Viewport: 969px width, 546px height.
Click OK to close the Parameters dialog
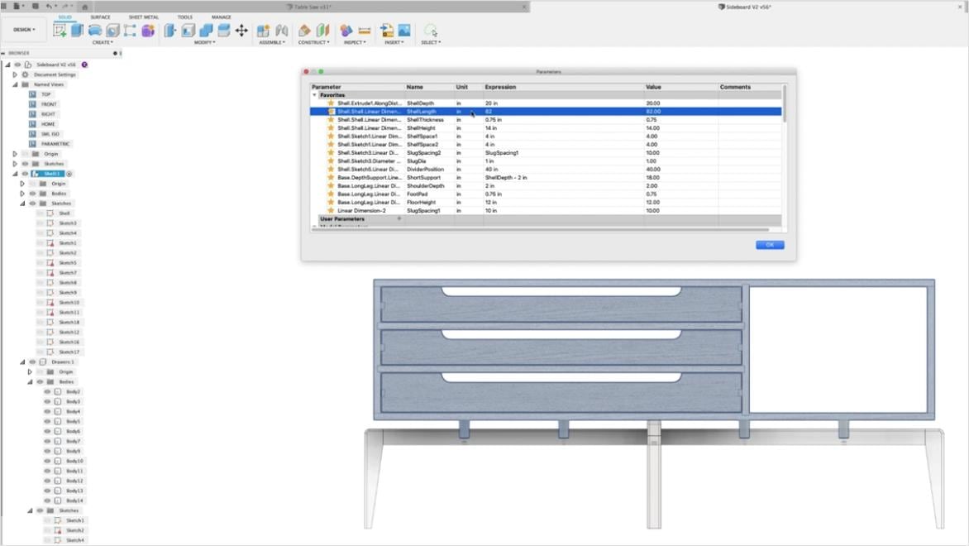tap(769, 245)
